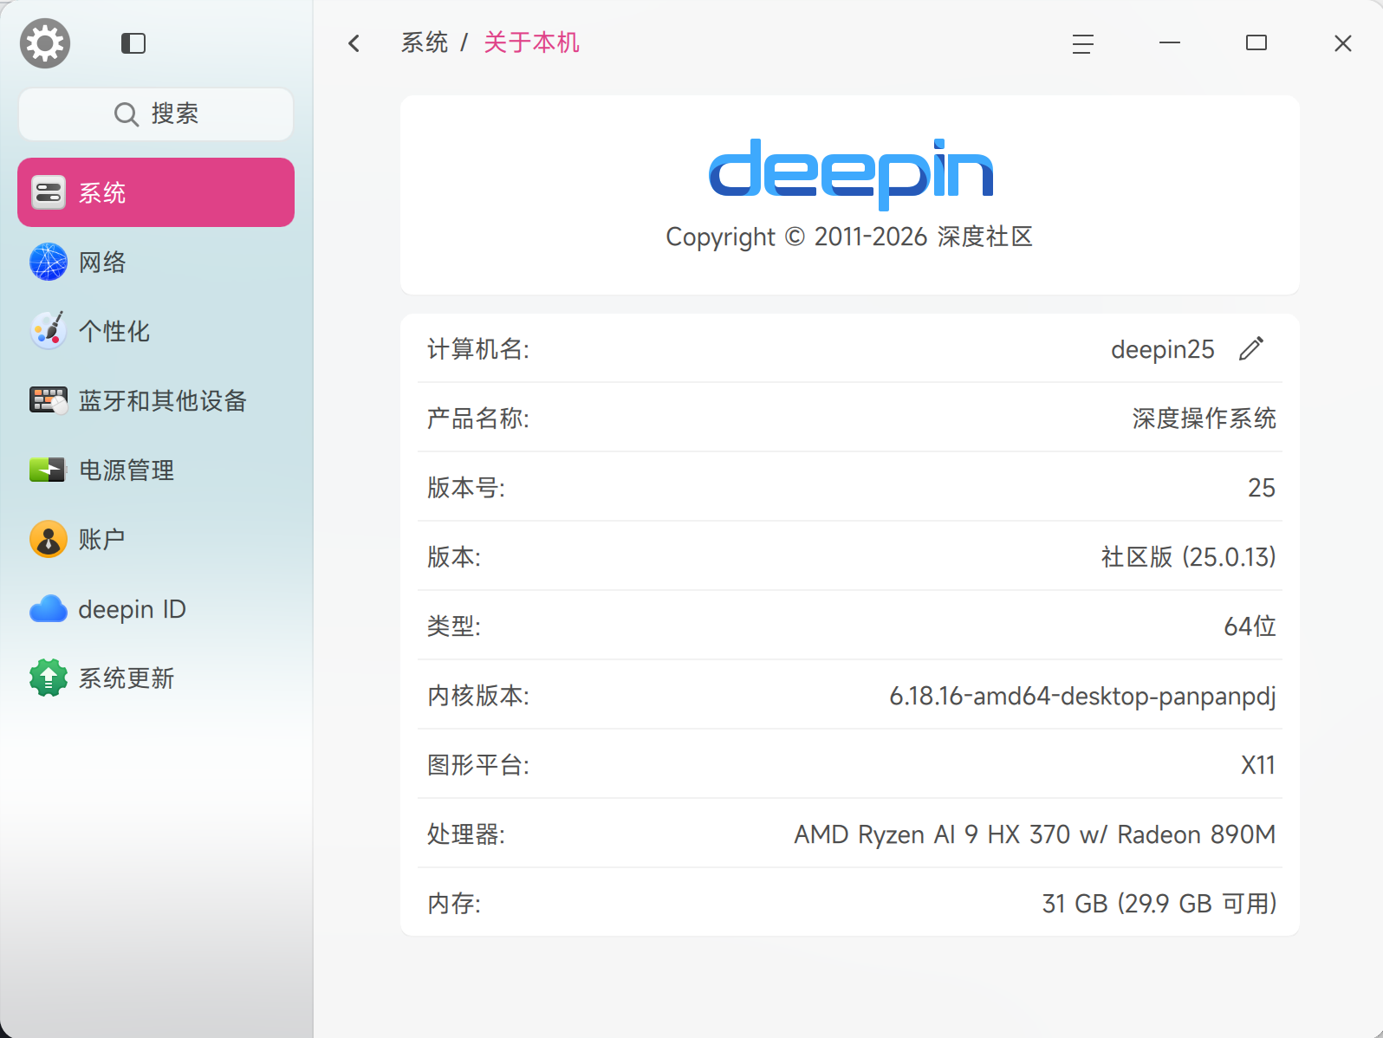Click the computer name deepin25
This screenshot has width=1383, height=1038.
[x=1163, y=349]
